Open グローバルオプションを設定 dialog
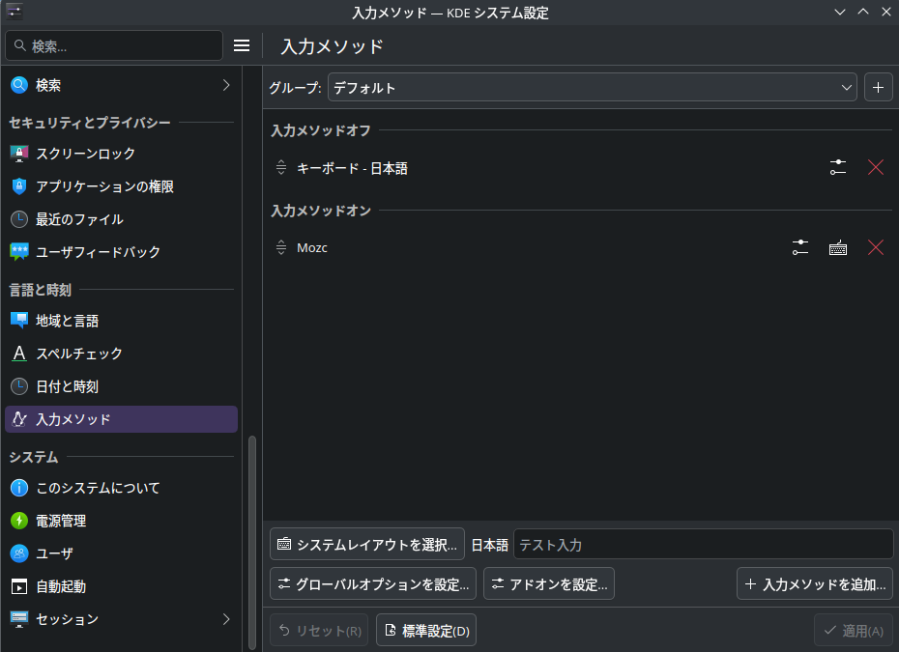The width and height of the screenshot is (899, 652). [372, 583]
